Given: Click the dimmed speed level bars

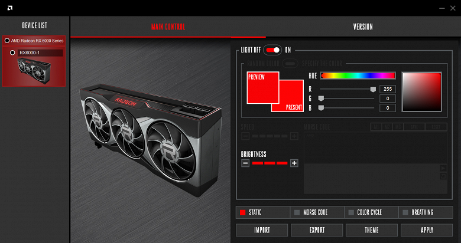Looking at the screenshot, I should coord(270,136).
